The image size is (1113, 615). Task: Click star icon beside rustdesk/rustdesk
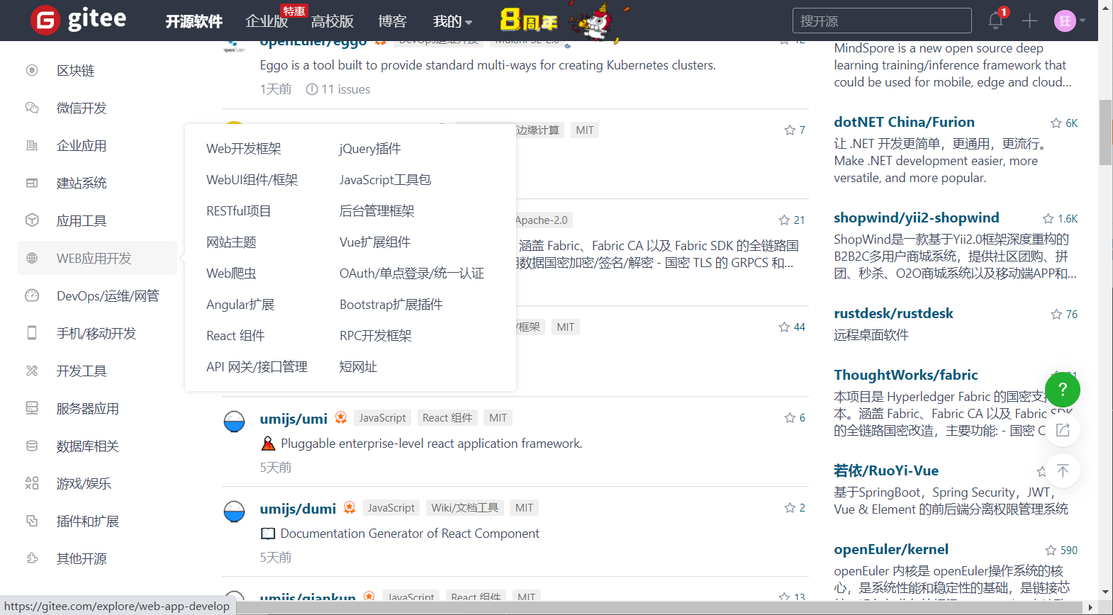(x=1056, y=315)
